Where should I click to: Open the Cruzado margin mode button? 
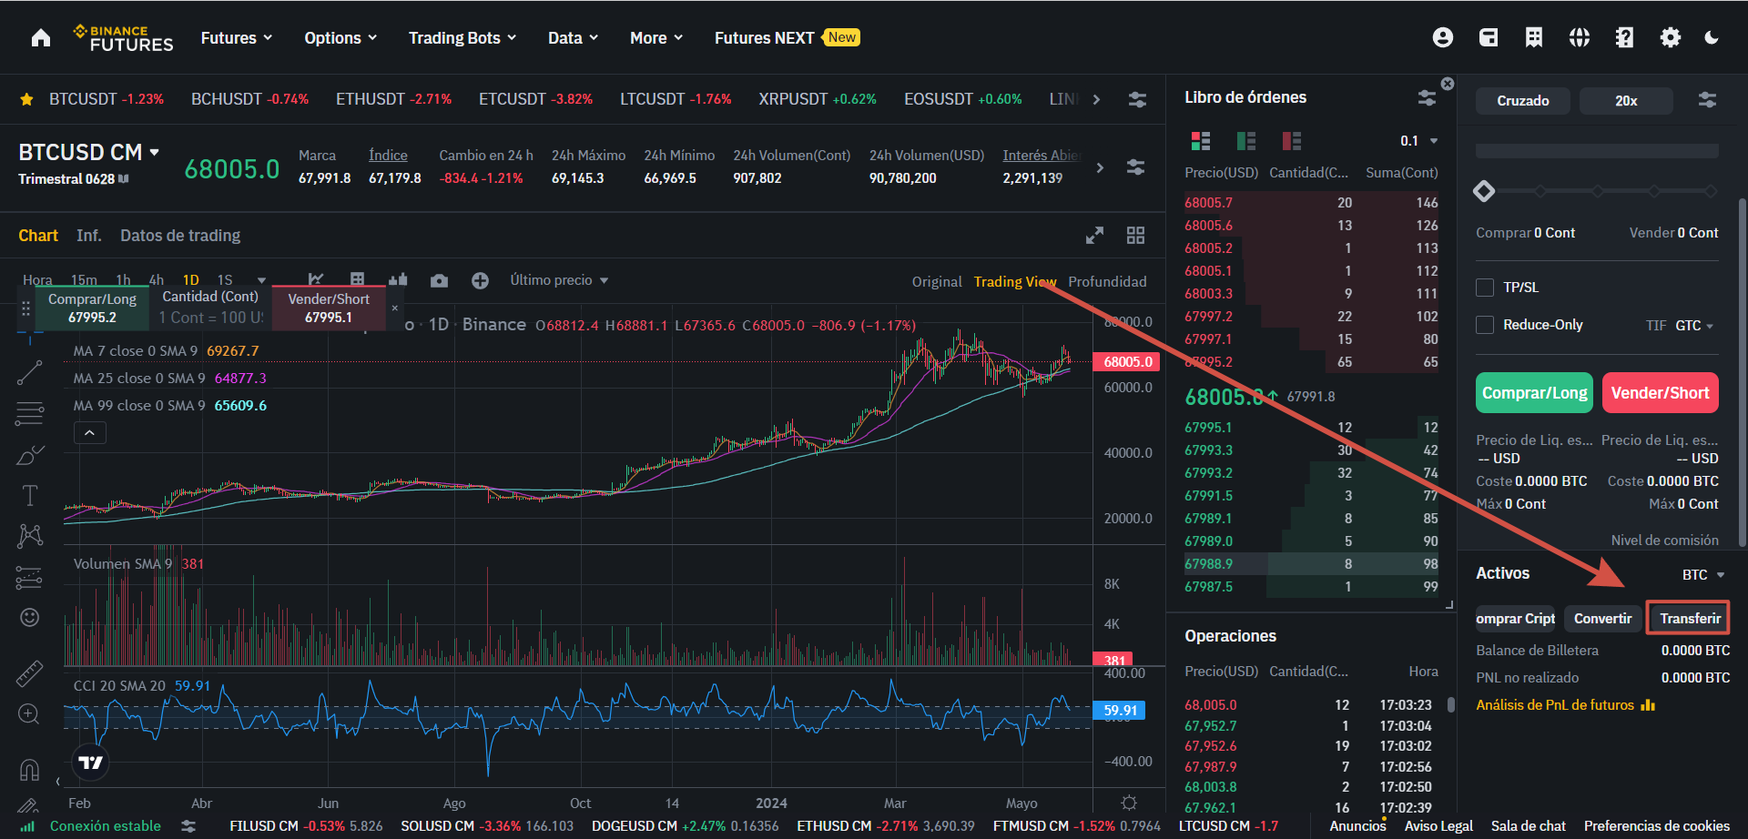pos(1522,101)
